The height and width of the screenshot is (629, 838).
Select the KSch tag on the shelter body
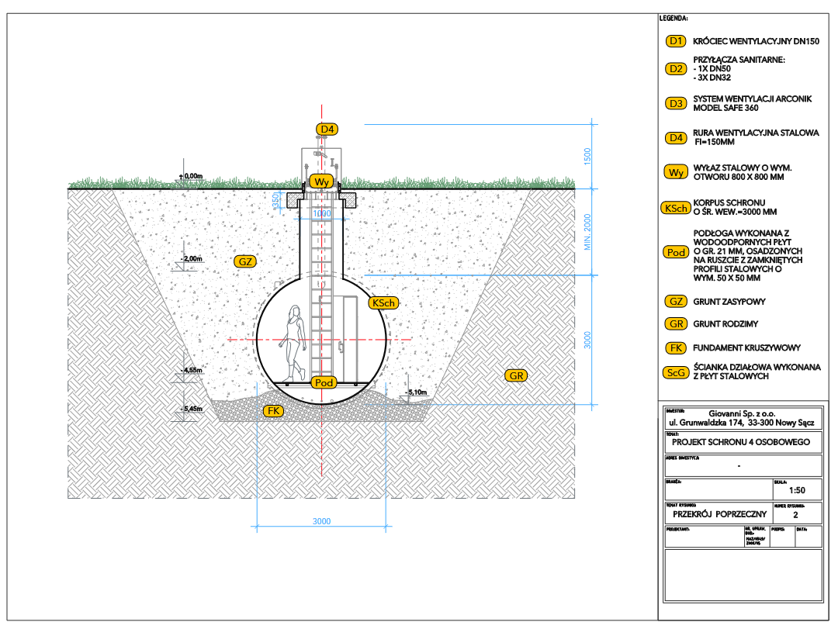383,302
